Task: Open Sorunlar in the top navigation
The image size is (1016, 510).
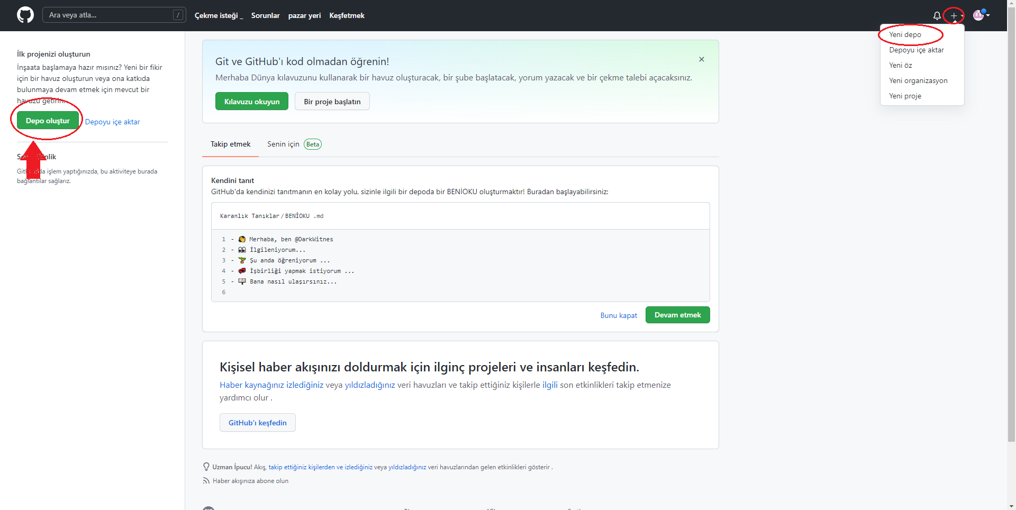Action: point(265,15)
